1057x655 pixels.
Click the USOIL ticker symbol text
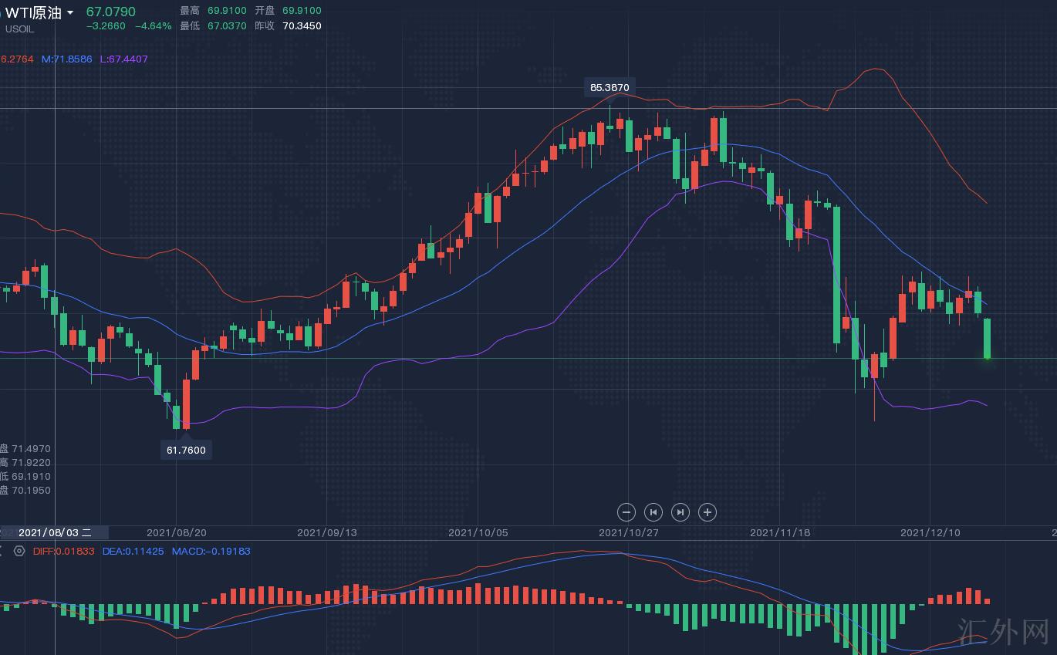click(x=19, y=29)
